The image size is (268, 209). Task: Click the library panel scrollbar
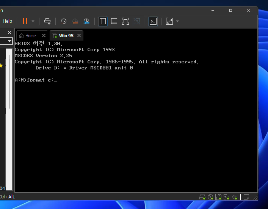[9, 82]
